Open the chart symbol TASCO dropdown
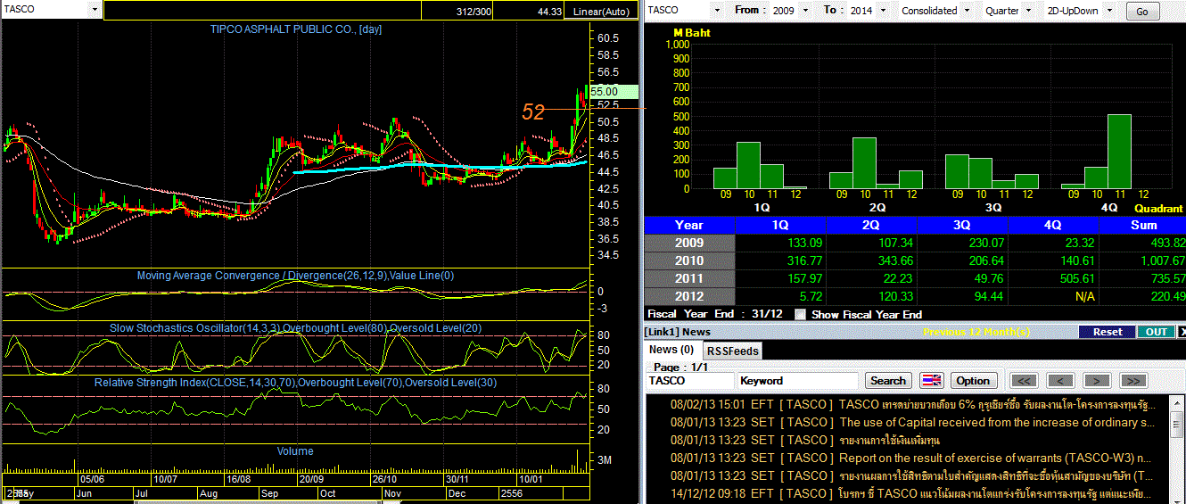This screenshot has height=504, width=1186. [x=95, y=9]
